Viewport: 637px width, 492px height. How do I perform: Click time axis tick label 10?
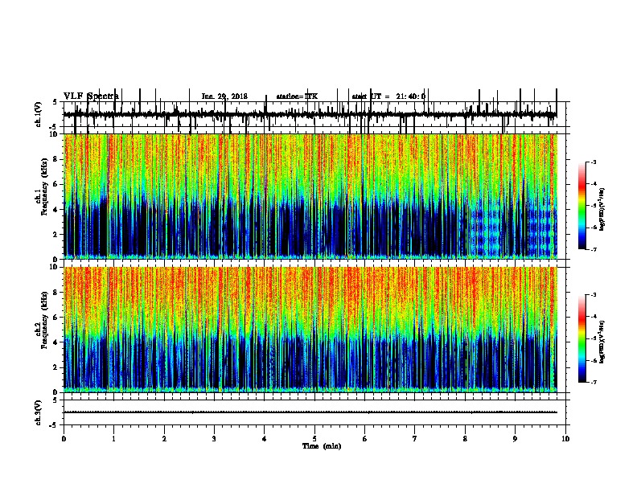tap(565, 439)
